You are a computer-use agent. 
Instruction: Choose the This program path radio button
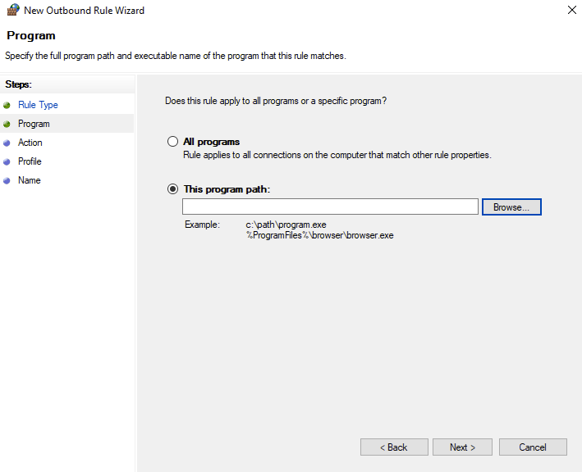pos(172,189)
